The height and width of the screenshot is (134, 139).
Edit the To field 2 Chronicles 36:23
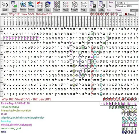(127, 6)
